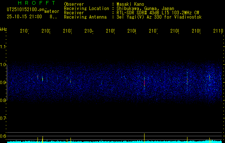Viewport: 225px width, 143px height.
Task: Click the green meteor echo in spectrogram
Action: [43, 79]
